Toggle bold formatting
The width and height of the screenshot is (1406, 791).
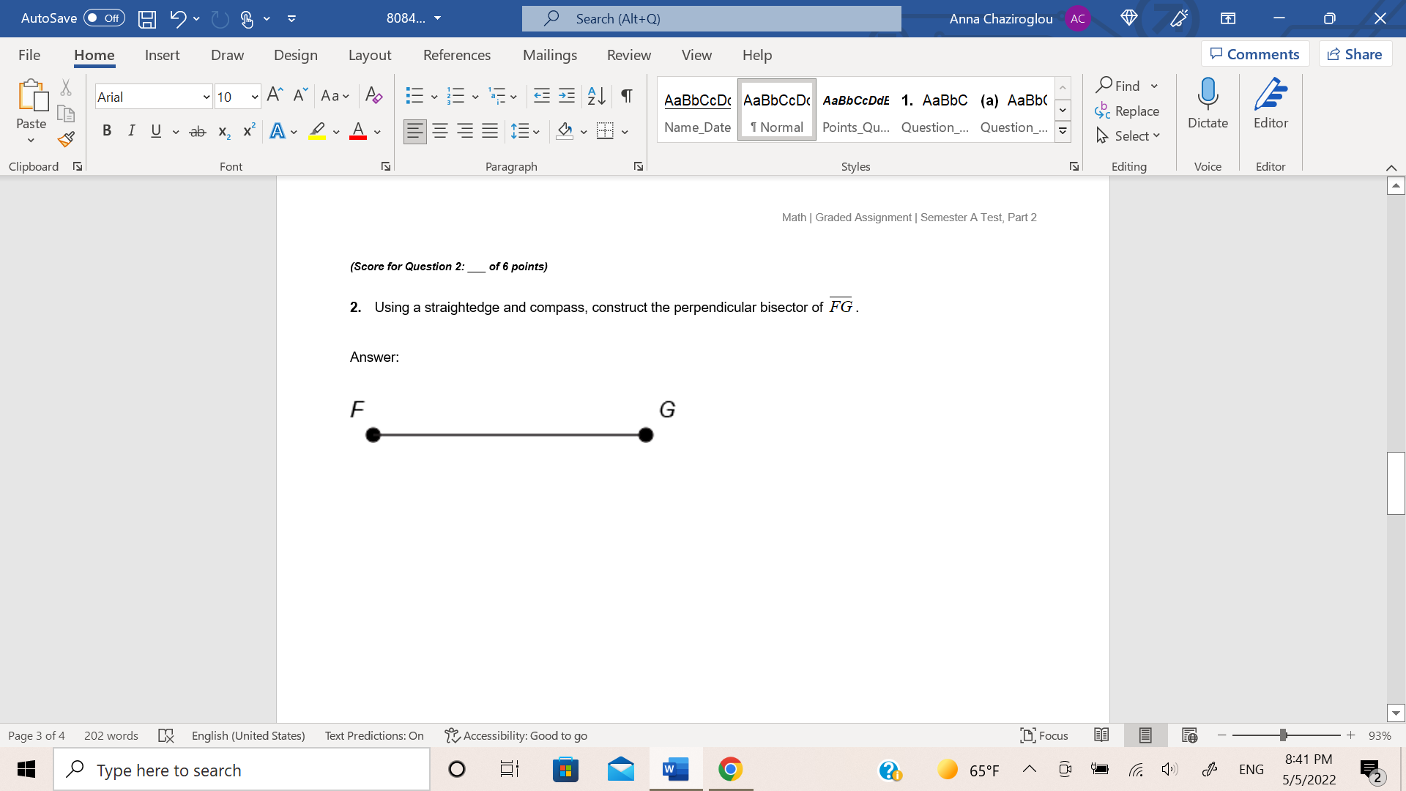[107, 131]
